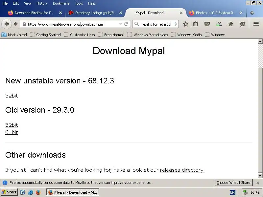Close the Download Firefox tab

(60, 13)
